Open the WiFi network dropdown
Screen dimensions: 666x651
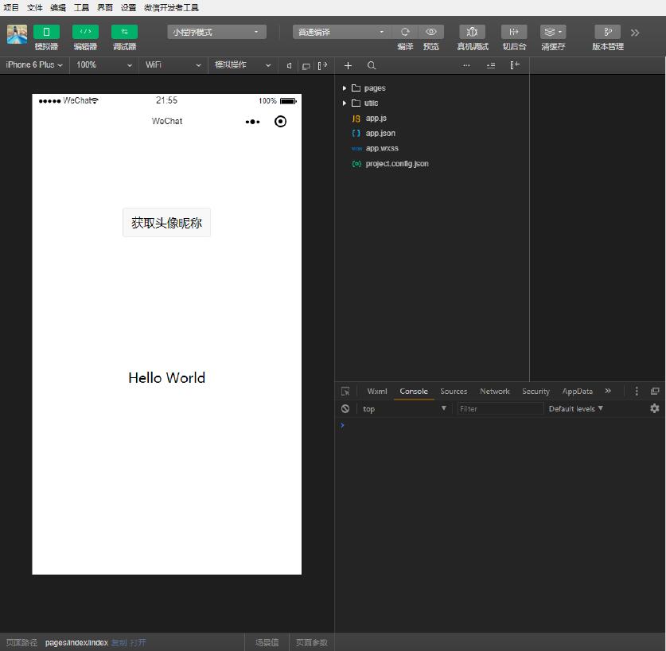tap(173, 65)
